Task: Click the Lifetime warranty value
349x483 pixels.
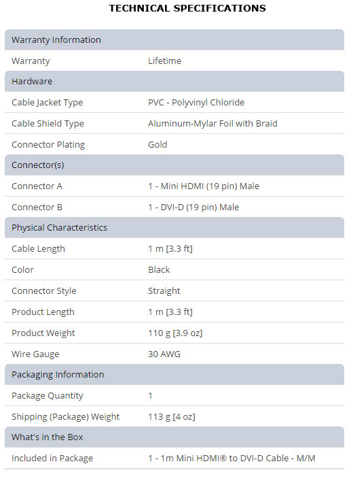Action: tap(164, 61)
